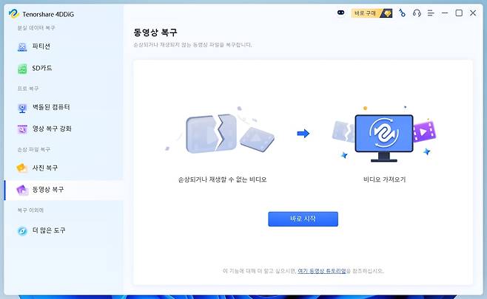487x299 pixels.
Task: Select 사진 복구 photo repair icon
Action: coord(22,168)
